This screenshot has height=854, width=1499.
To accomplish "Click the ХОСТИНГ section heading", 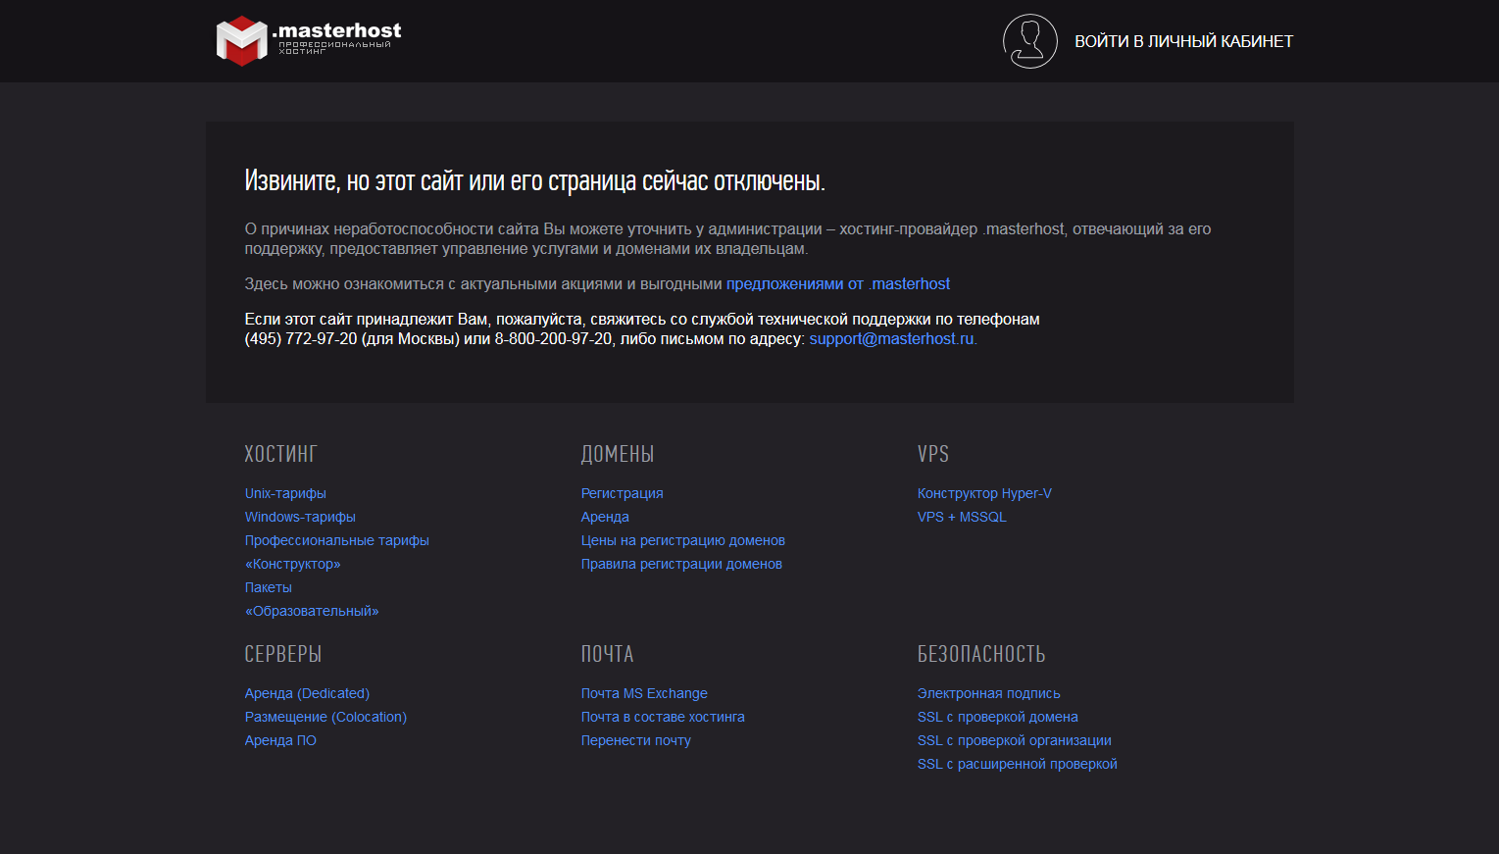I will (x=281, y=454).
